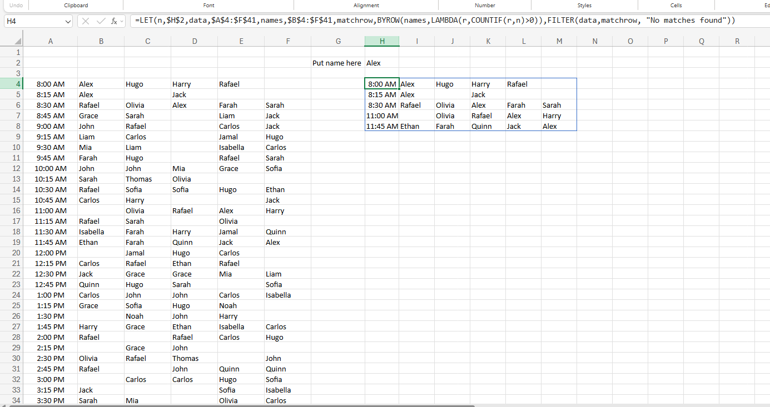Viewport: 770px width, 407px height.
Task: Click the Alignment ribbon group label
Action: click(366, 5)
